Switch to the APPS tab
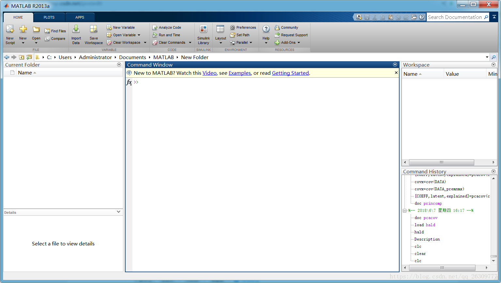Image resolution: width=501 pixels, height=283 pixels. [x=80, y=17]
